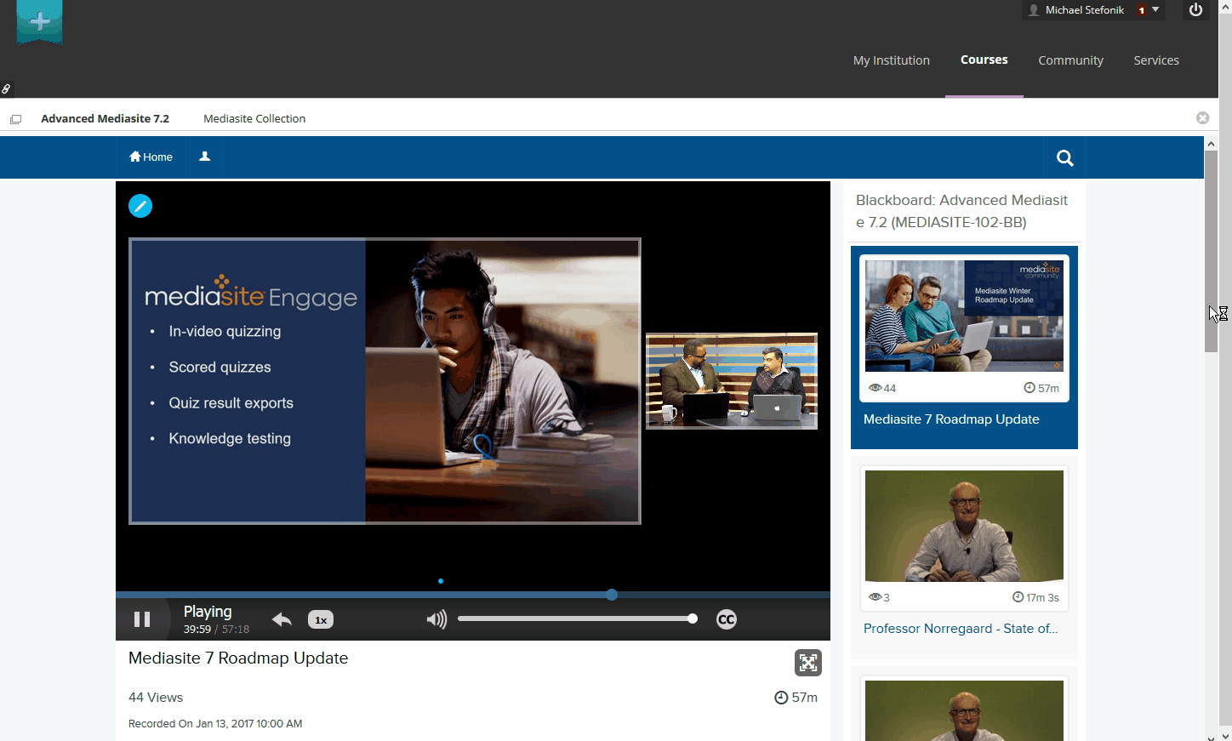Click the 17m 3s clock icon
Screen dimensions: 1232x741
point(1018,597)
